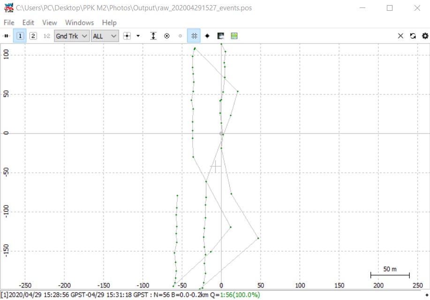This screenshot has width=430, height=300.
Task: Click the circled dot target icon
Action: 167,36
